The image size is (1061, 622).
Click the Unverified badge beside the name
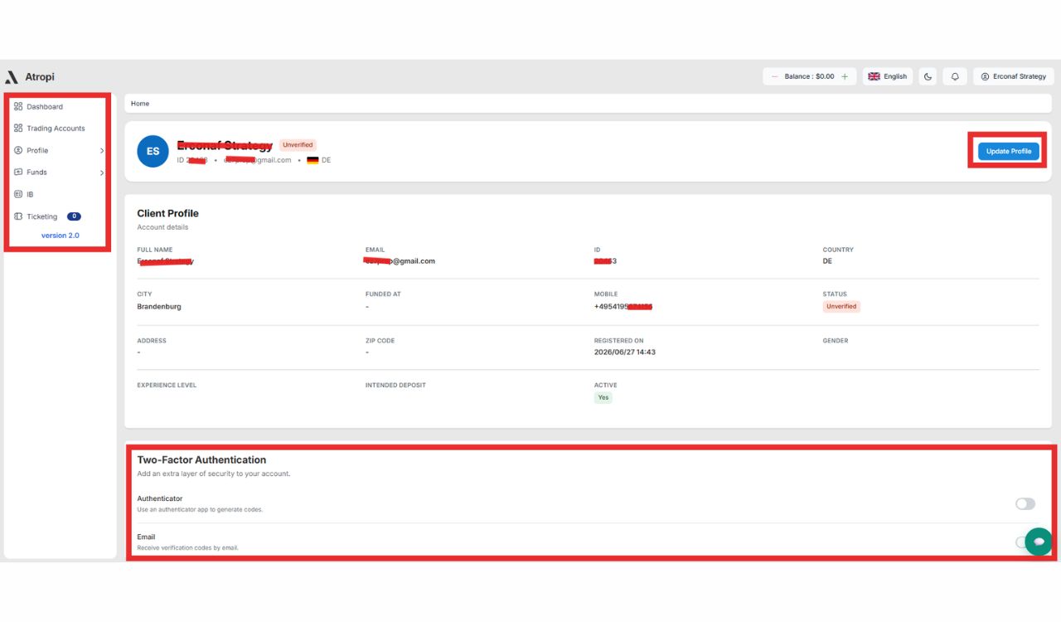pos(298,145)
